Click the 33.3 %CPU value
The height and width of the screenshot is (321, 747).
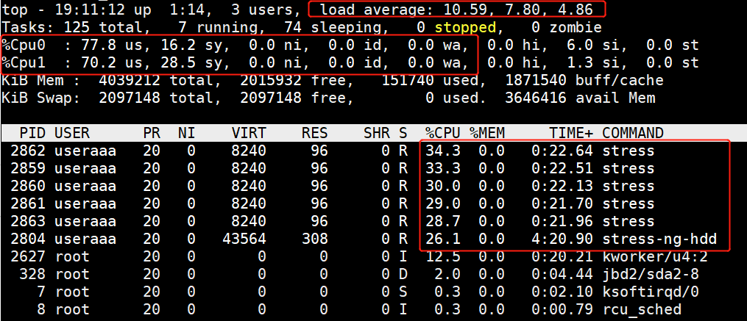[442, 169]
